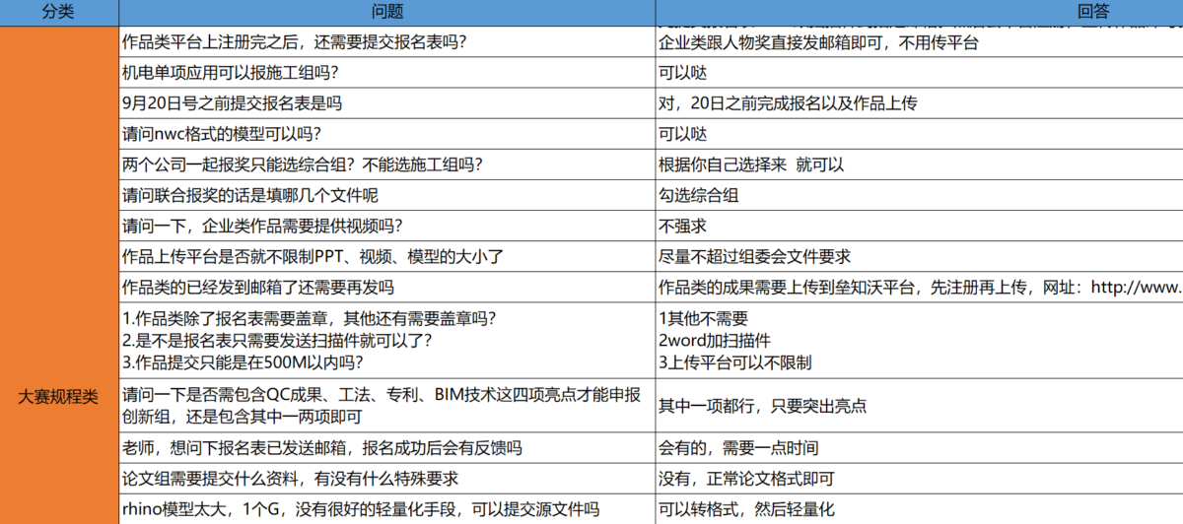Select question cell 论文组需要提交什么资料
1183x524 pixels.
(x=386, y=479)
